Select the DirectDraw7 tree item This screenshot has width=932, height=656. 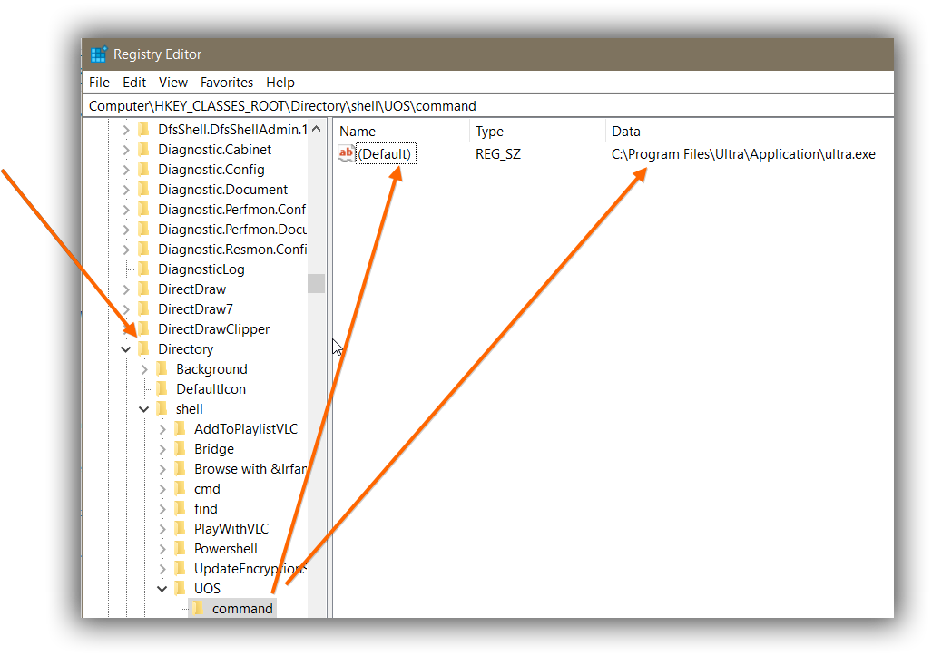pos(195,309)
